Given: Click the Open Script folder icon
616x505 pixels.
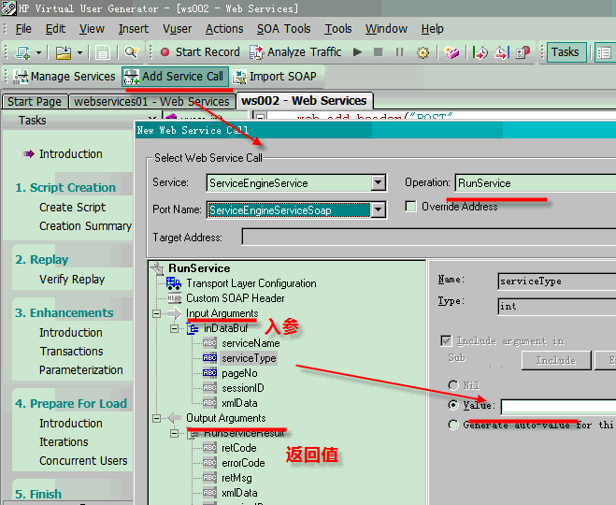Looking at the screenshot, I should point(64,52).
